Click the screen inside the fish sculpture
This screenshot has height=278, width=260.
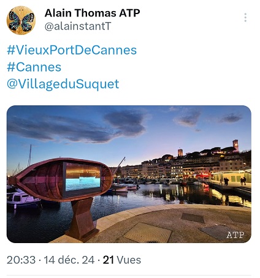(x=83, y=178)
